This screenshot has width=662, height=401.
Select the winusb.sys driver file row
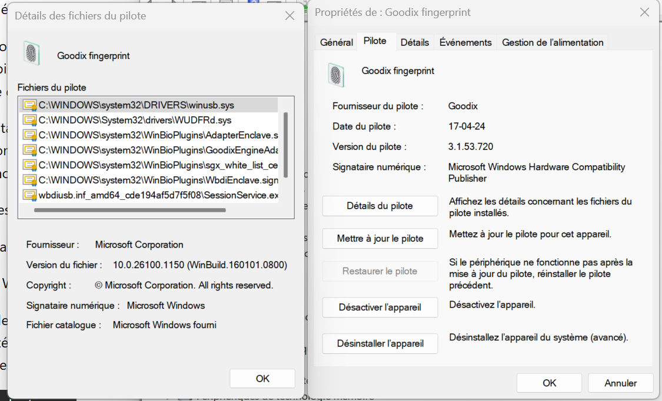[x=149, y=105]
